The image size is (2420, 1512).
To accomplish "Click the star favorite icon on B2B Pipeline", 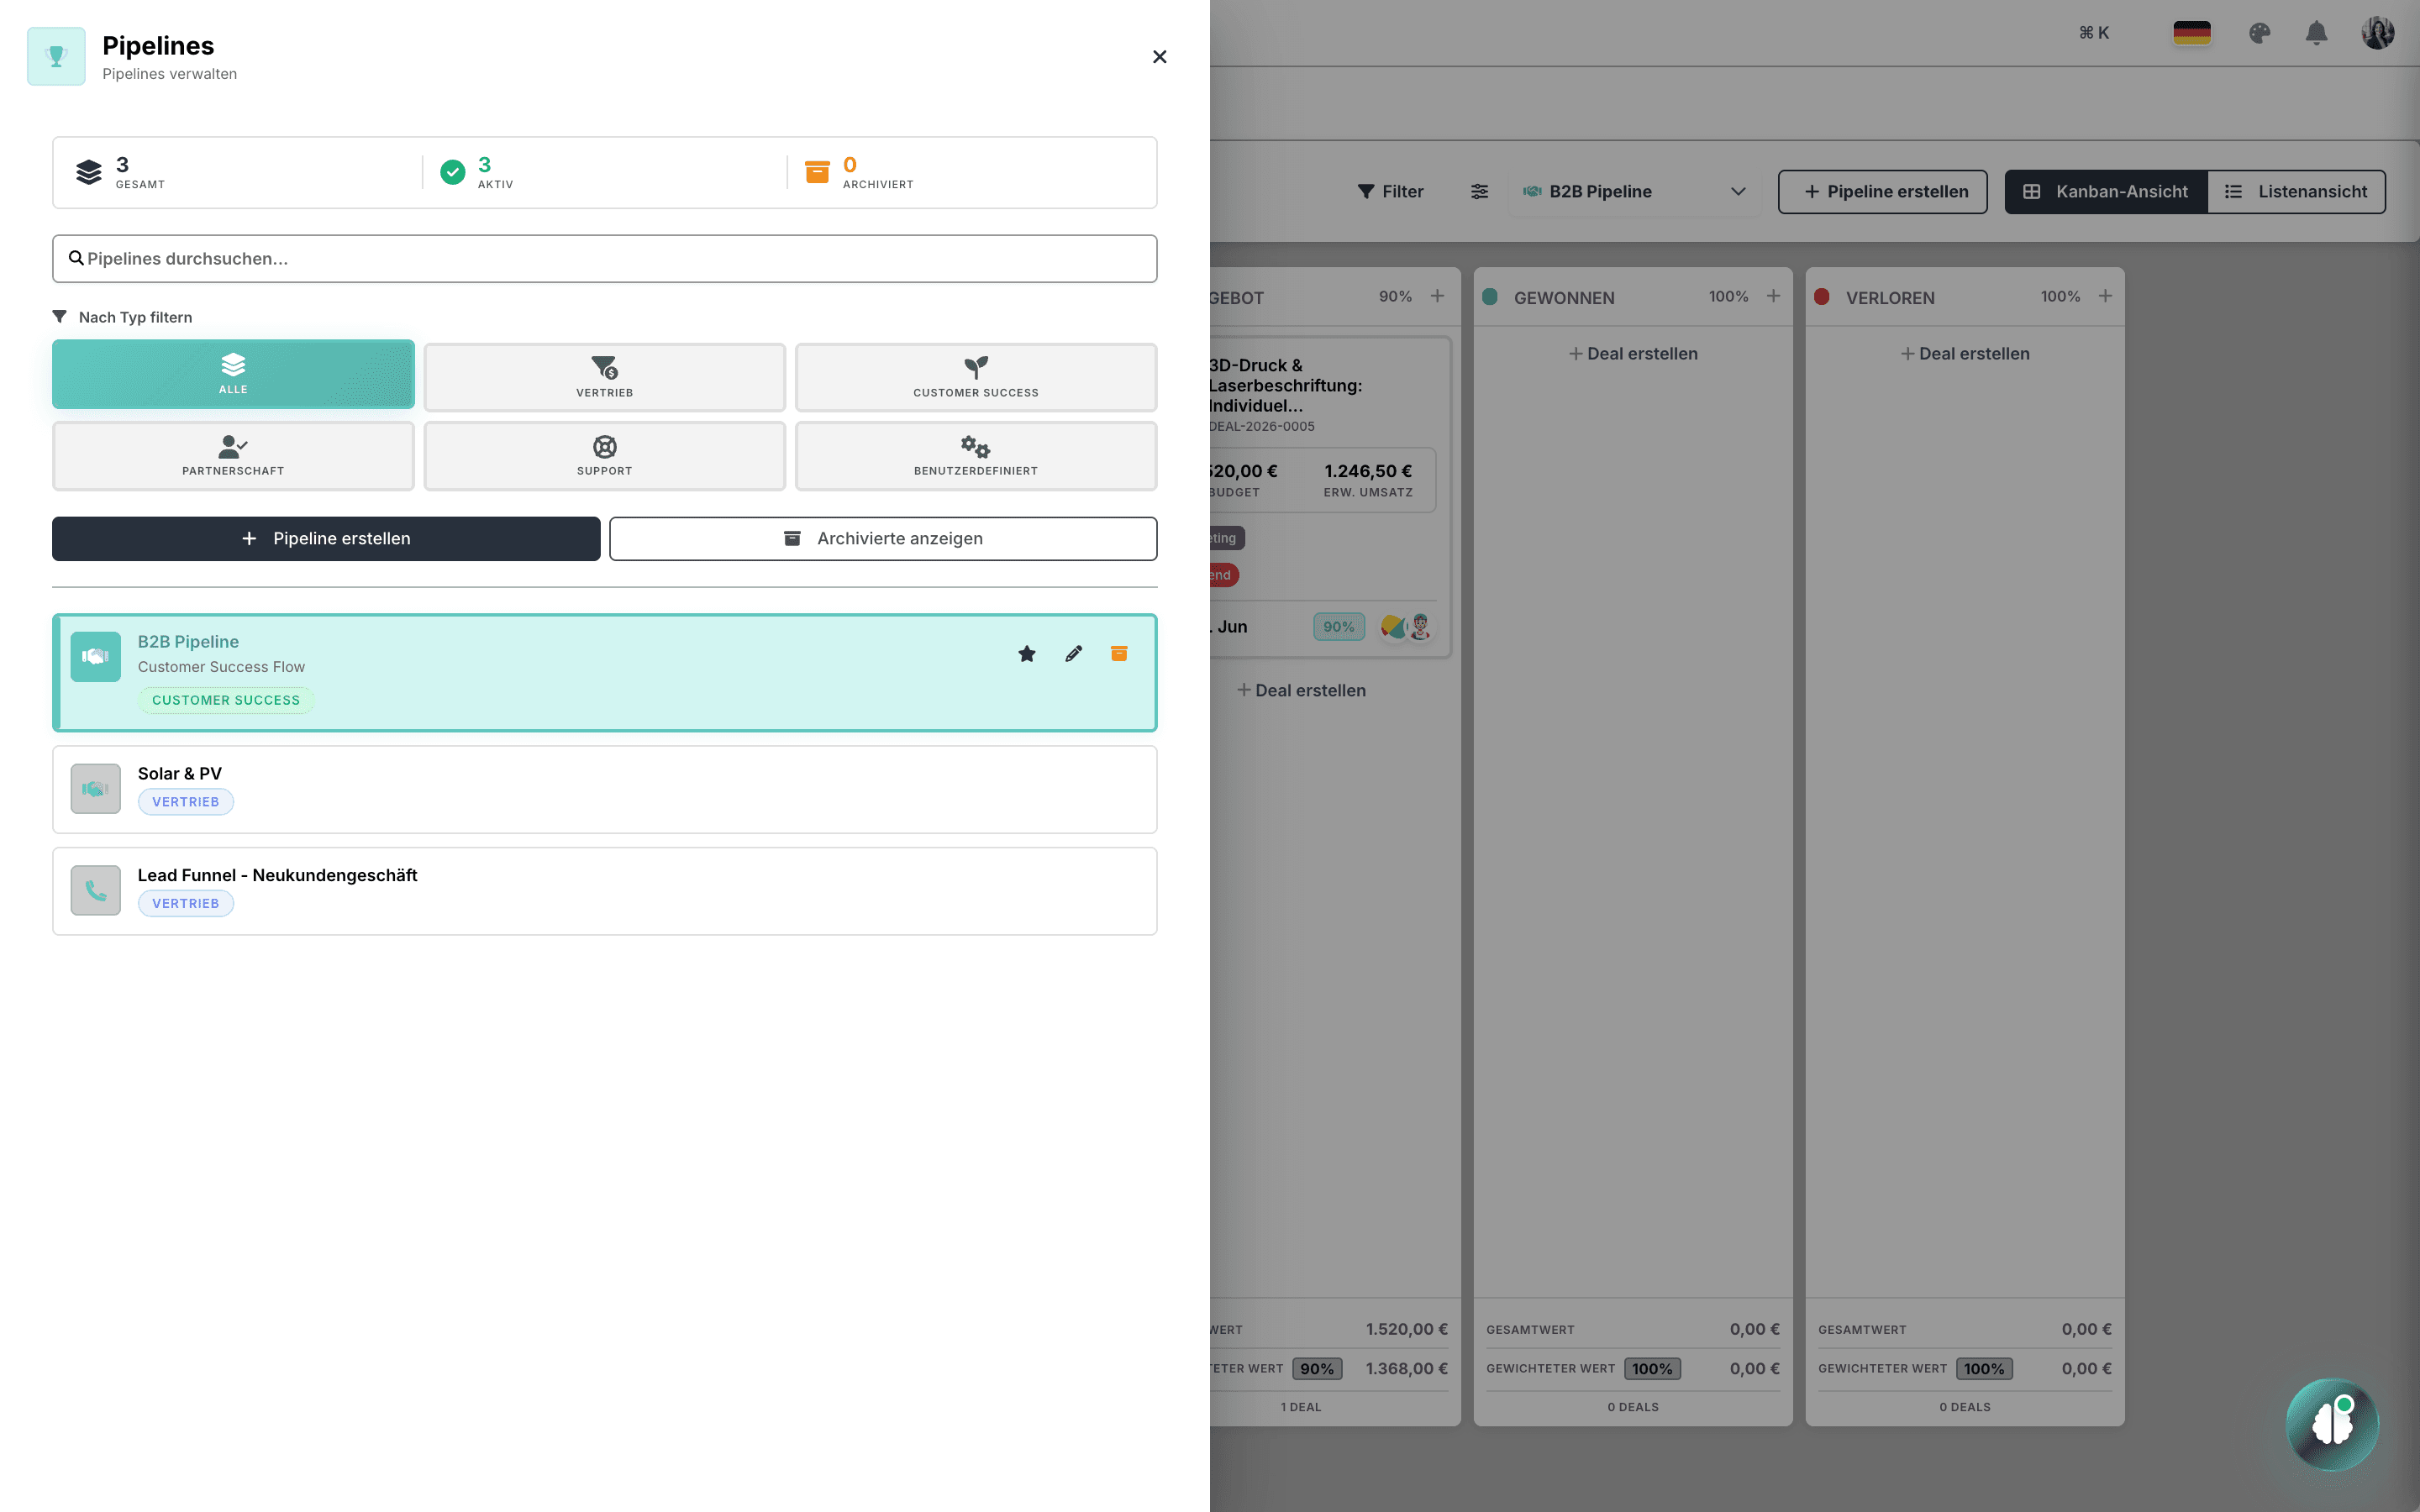I will pos(1026,654).
